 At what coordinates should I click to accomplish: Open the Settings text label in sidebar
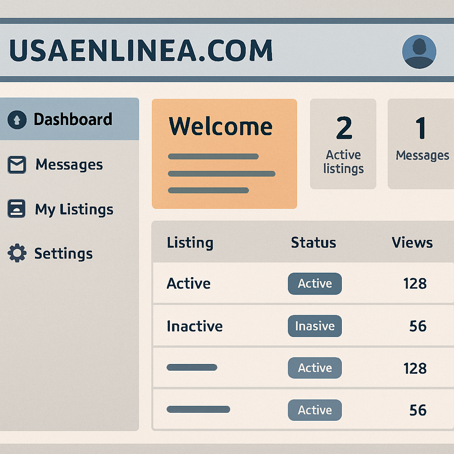(x=63, y=254)
